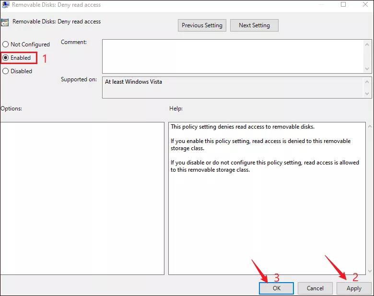Cancel the policy dialog
Viewport: 374px width, 296px height.
(315, 288)
